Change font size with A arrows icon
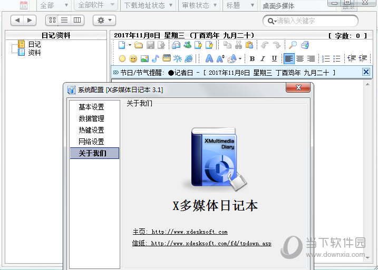 coord(220,58)
